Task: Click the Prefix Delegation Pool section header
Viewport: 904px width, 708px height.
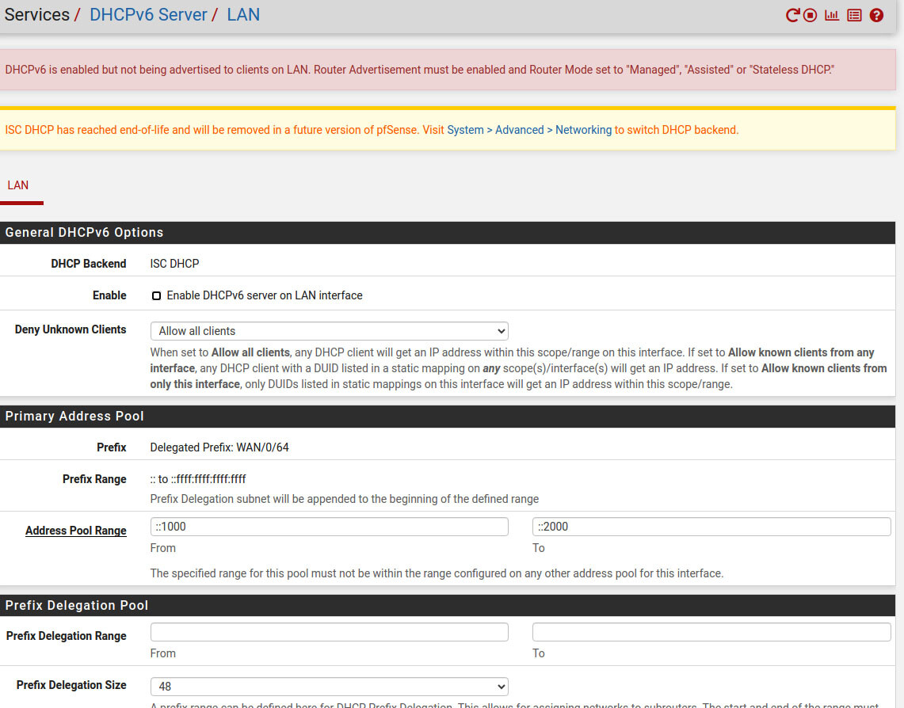Action: (448, 606)
